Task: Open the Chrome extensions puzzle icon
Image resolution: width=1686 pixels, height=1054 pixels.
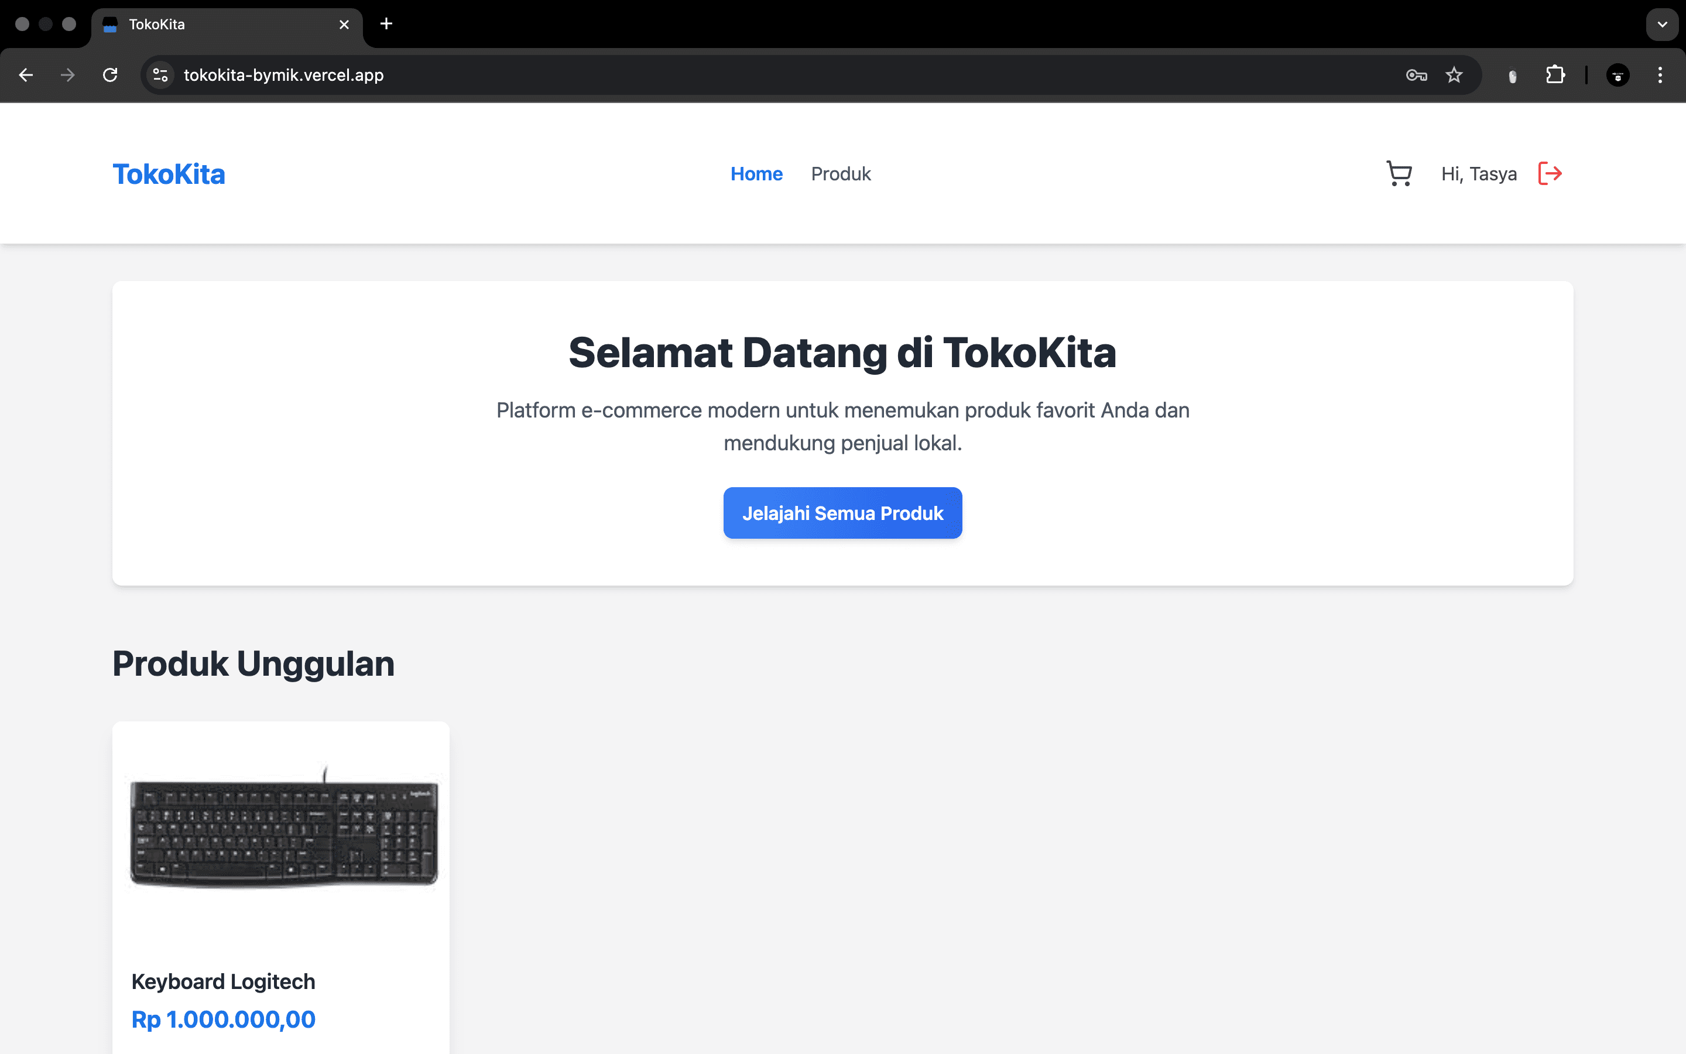Action: tap(1555, 74)
